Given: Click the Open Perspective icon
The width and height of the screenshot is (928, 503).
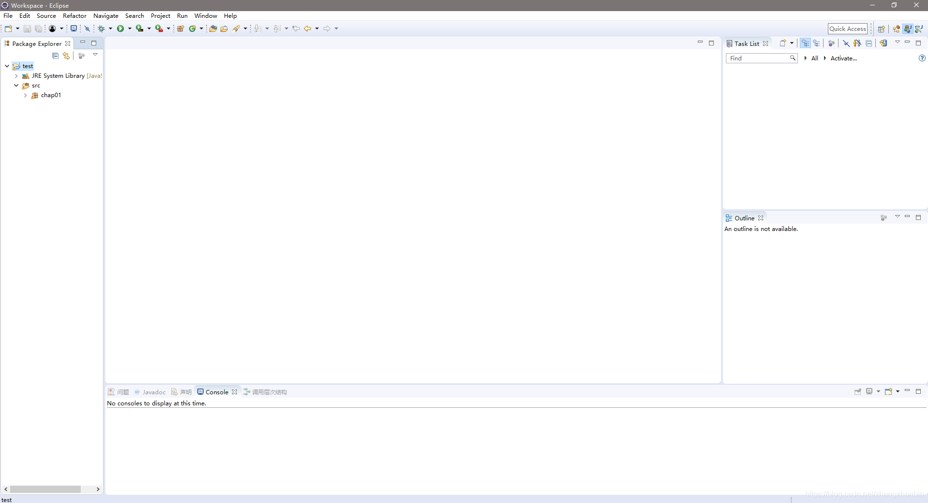Looking at the screenshot, I should [882, 29].
